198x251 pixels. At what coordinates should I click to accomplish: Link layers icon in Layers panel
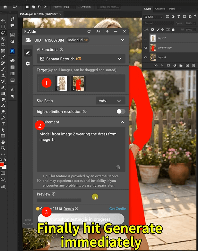point(156,65)
